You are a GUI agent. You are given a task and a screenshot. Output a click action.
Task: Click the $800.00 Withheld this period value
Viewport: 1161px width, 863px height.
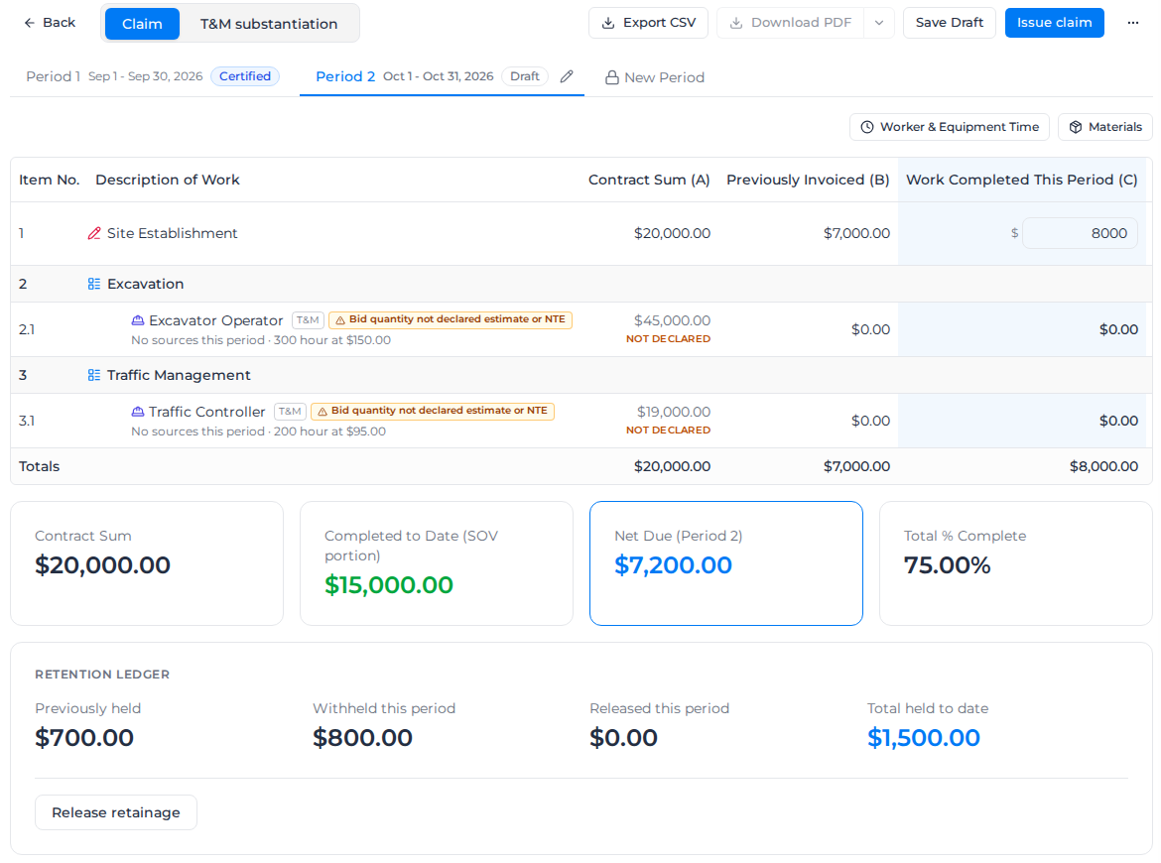362,738
